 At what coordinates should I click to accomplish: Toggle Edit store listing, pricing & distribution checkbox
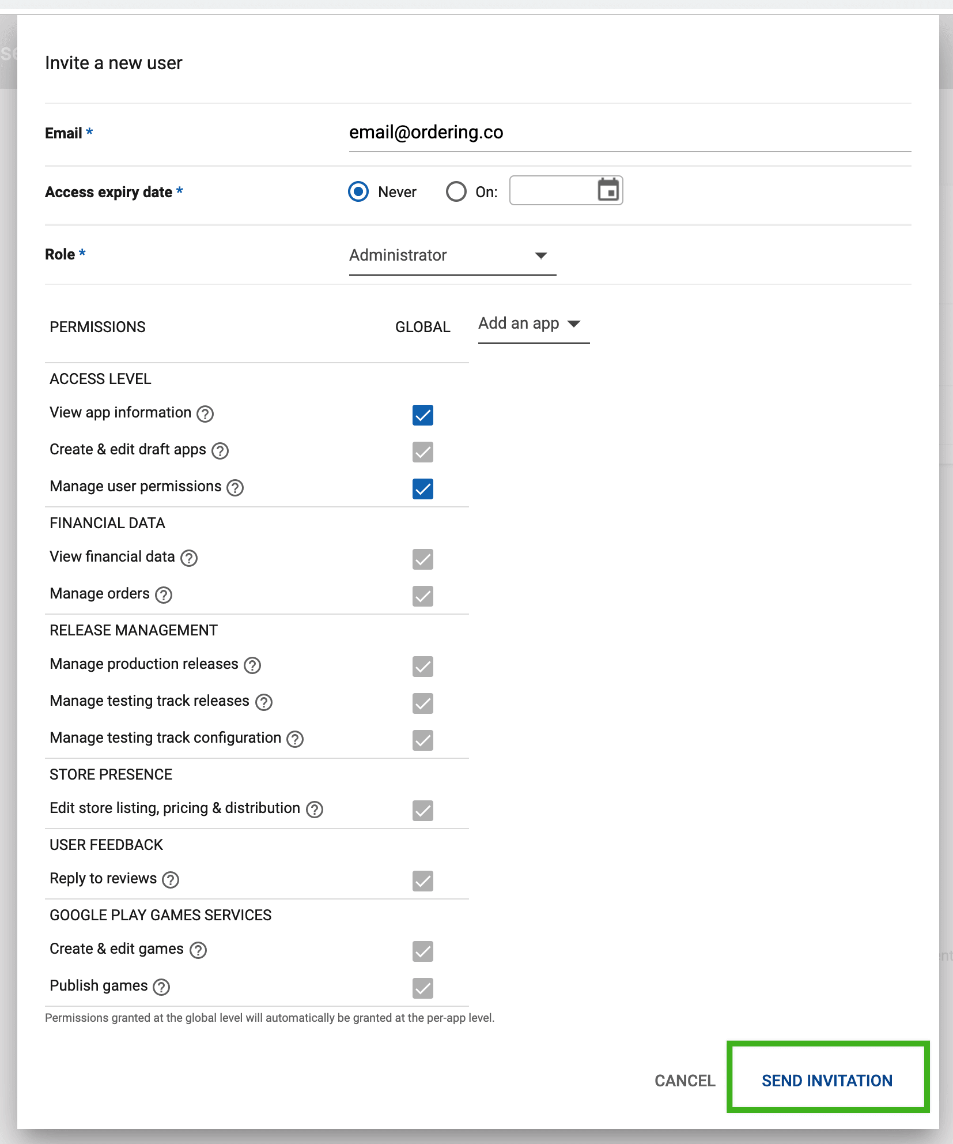423,810
